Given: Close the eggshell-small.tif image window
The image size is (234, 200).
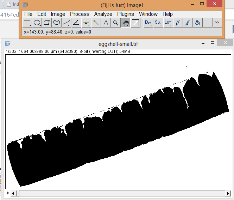Looking at the screenshot, I should [225, 43].
